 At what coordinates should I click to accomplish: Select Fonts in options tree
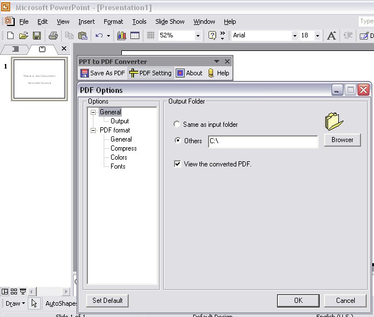118,166
